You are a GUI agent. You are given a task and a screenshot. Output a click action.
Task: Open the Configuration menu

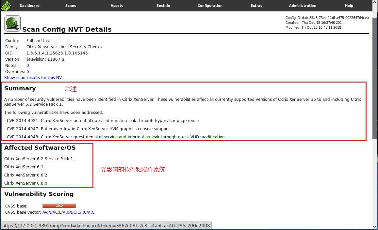click(210, 6)
